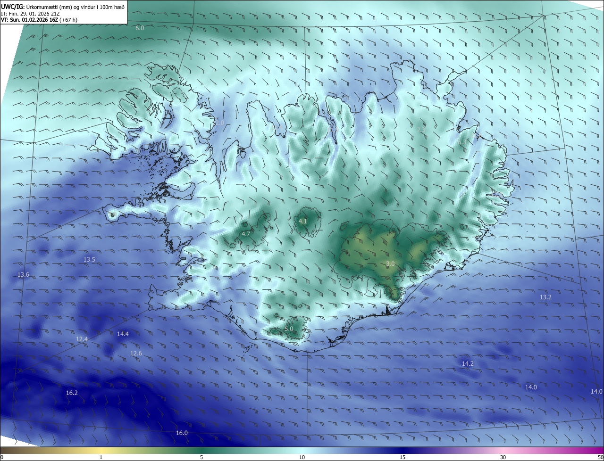Click the 'UWC/IG' title text
Screen dimensions: 604x461
tap(13, 6)
